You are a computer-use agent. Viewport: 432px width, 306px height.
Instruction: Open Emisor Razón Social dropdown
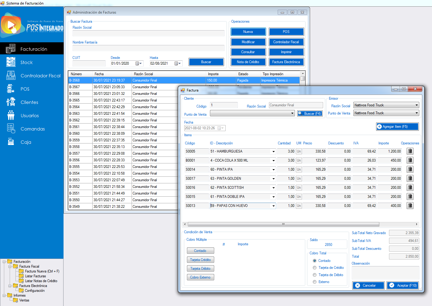click(x=417, y=105)
